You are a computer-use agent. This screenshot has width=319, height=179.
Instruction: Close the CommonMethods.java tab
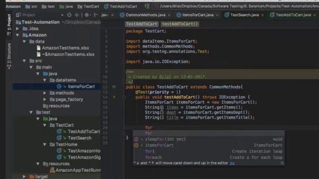tap(169, 15)
